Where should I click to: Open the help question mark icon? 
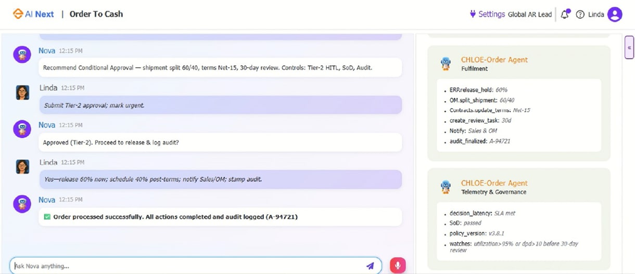coord(580,15)
